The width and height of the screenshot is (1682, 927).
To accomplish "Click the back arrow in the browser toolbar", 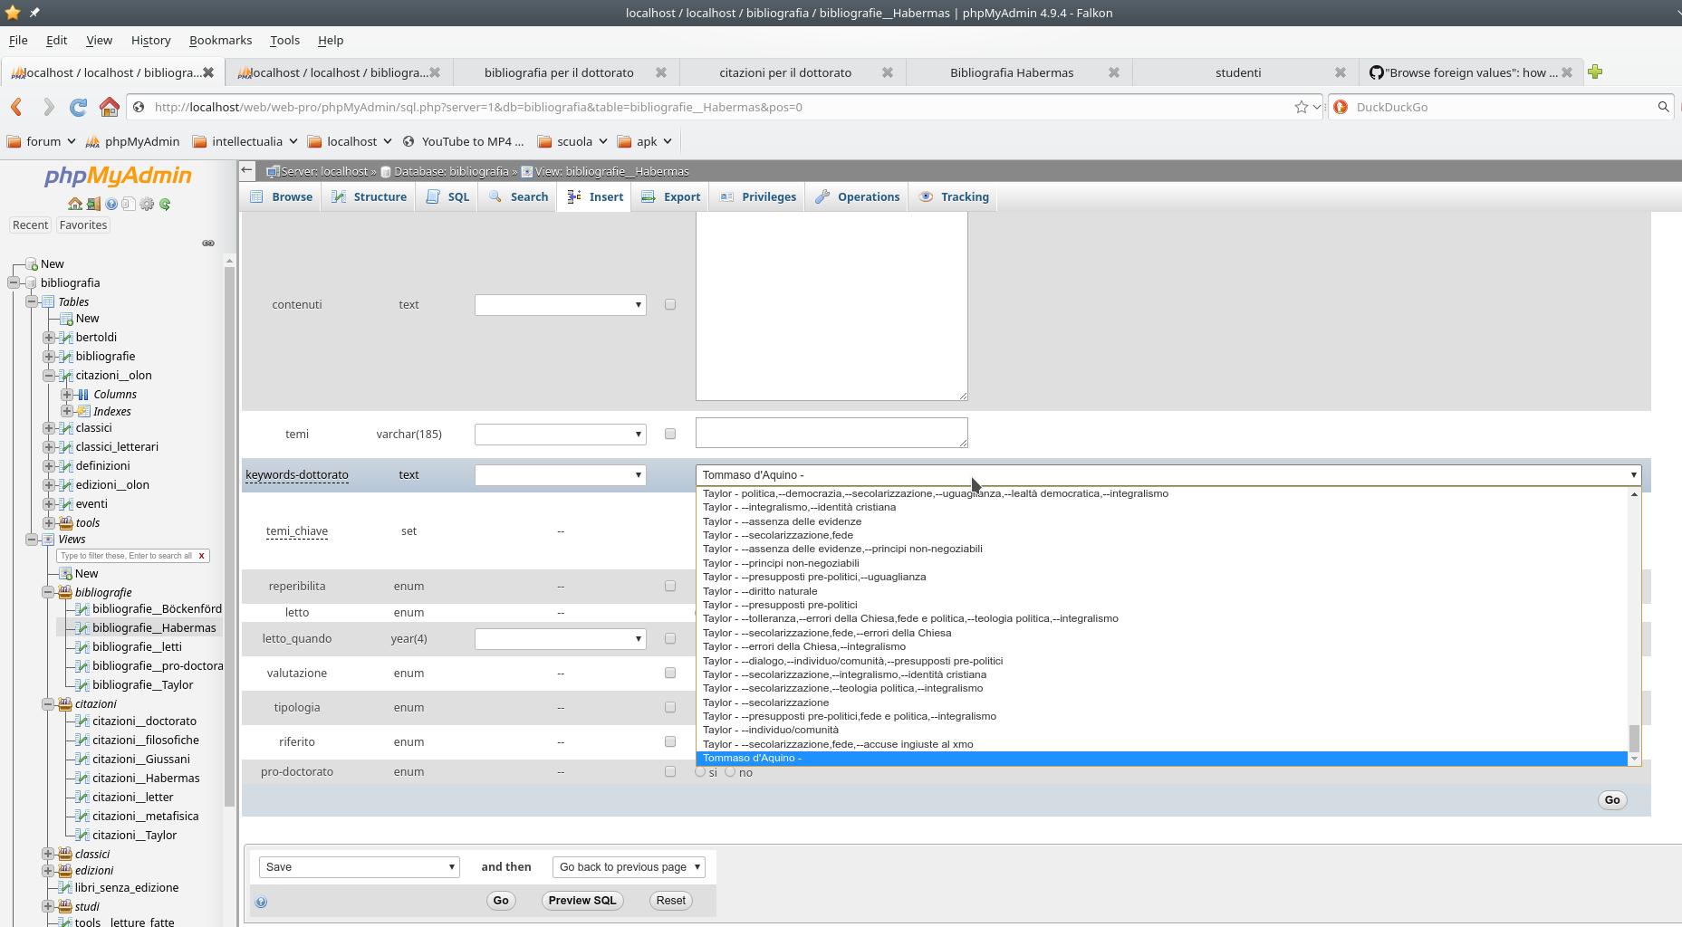I will click(x=16, y=107).
